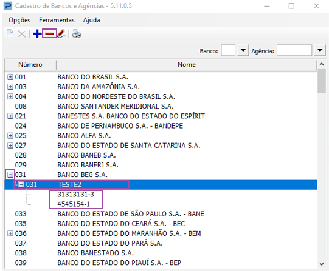Select BANCO DO ESTADO DE SANTA CATARINA row

[161, 146]
